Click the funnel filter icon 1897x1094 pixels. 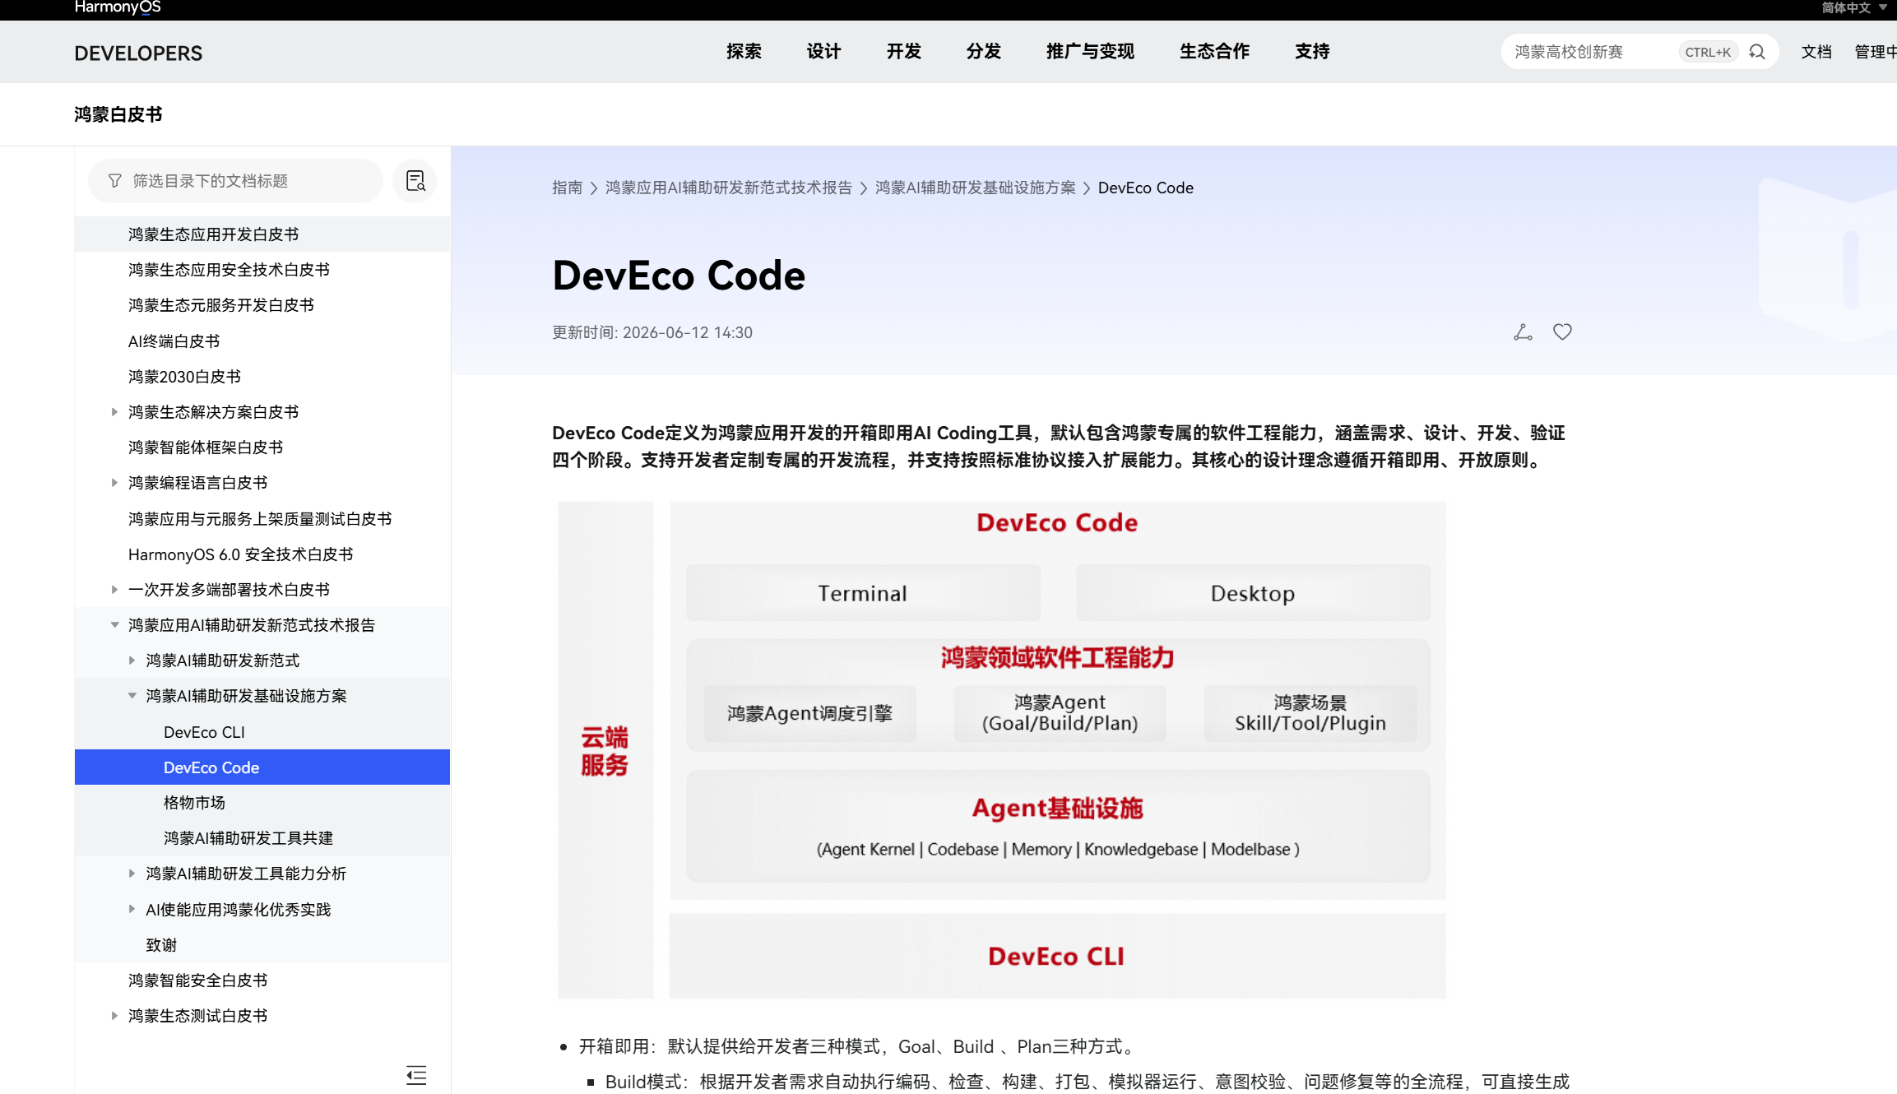(115, 181)
